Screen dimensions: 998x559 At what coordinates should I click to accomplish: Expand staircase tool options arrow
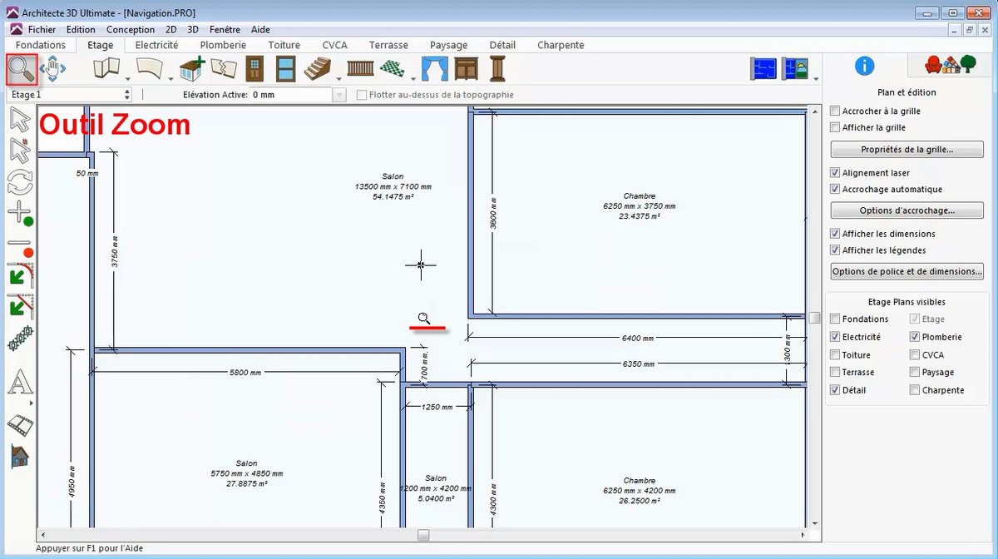(x=339, y=78)
